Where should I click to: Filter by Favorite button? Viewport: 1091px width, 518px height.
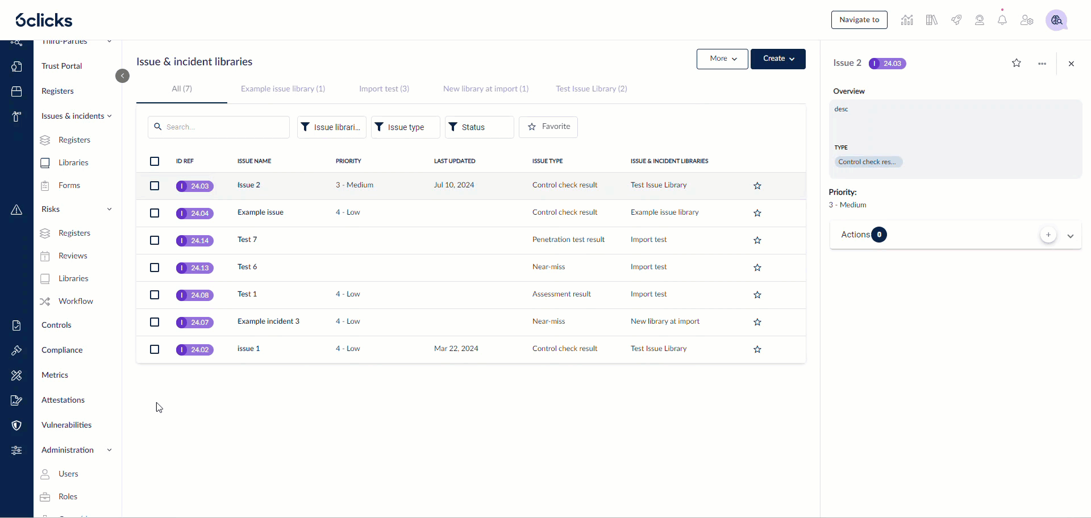click(548, 127)
